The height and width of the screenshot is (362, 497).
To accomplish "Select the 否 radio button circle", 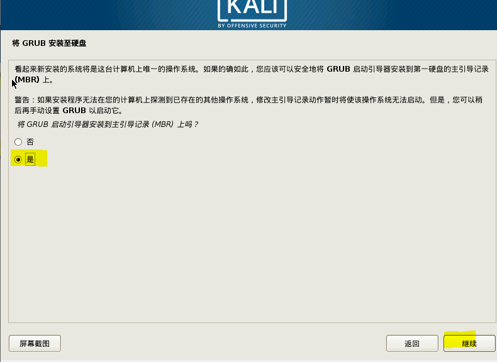I will [x=18, y=142].
